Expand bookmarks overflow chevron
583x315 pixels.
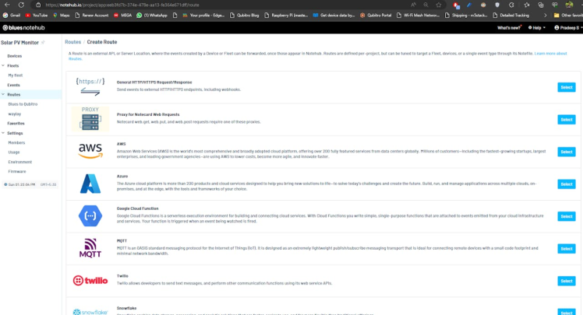click(x=545, y=16)
